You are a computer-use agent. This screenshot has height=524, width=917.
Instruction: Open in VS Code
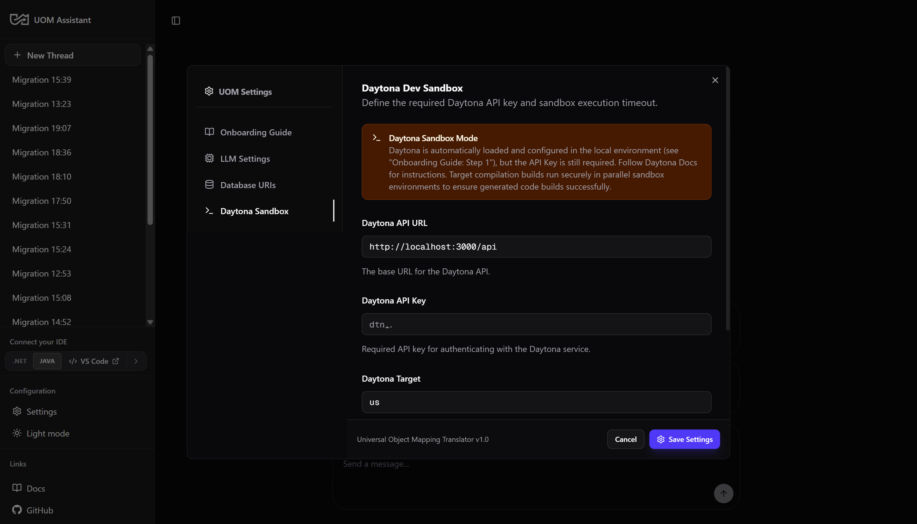(94, 361)
